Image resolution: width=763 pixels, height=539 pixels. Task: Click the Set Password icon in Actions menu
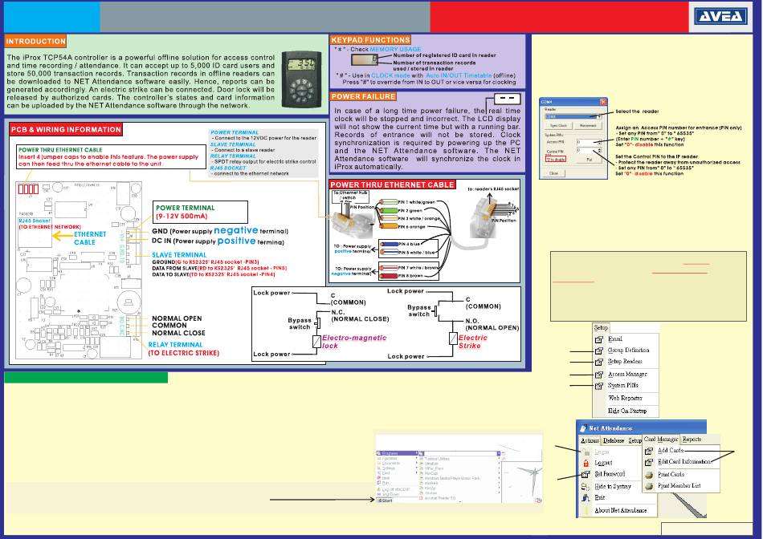pyautogui.click(x=586, y=475)
